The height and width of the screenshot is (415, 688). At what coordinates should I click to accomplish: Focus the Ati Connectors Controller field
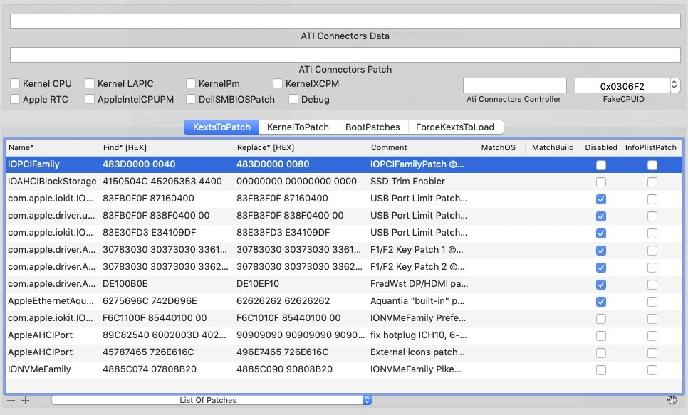point(515,85)
